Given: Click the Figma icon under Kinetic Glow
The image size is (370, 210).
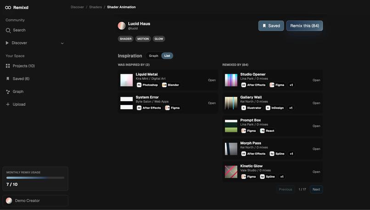Looking at the screenshot, I should click(243, 177).
